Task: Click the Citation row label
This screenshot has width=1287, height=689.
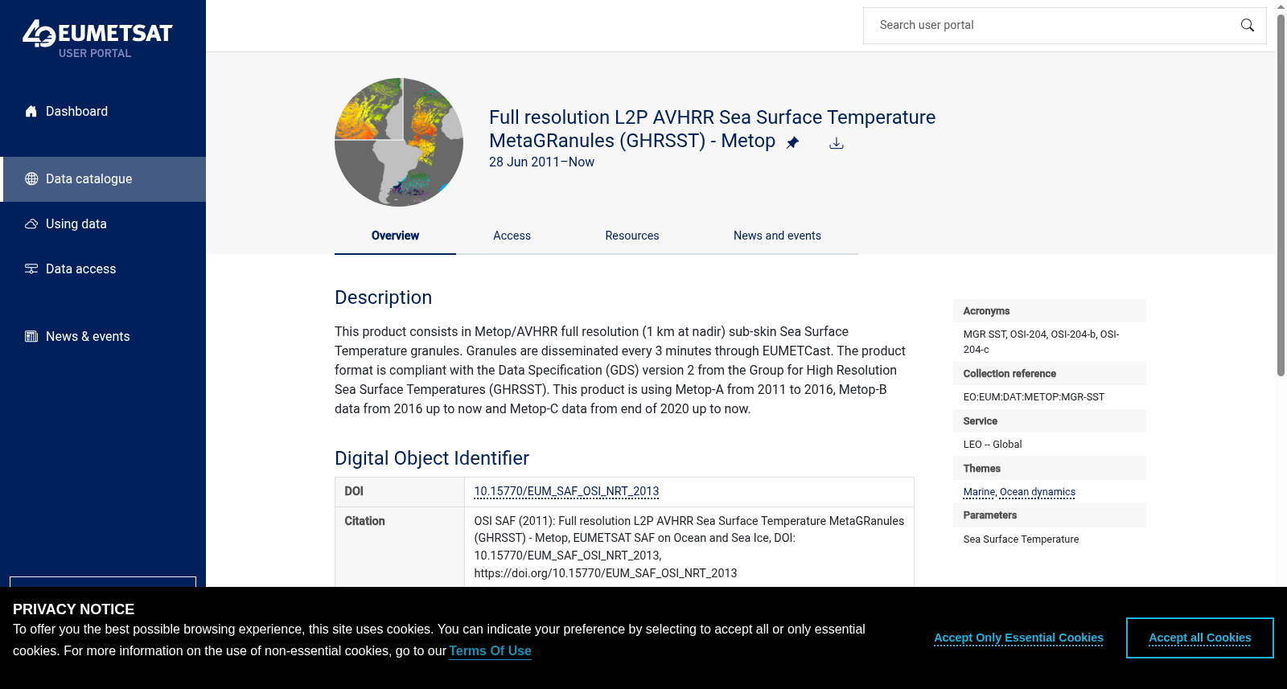Action: (364, 521)
